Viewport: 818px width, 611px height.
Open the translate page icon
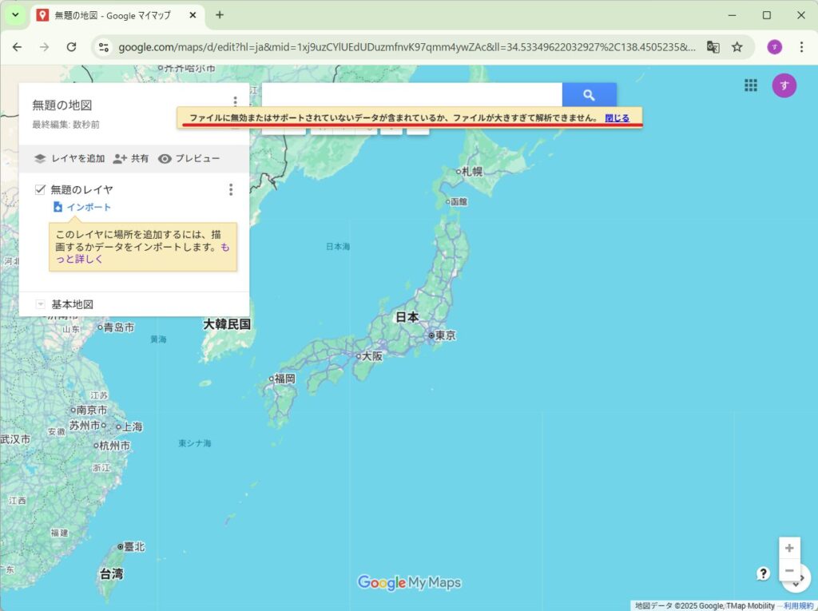tap(713, 47)
